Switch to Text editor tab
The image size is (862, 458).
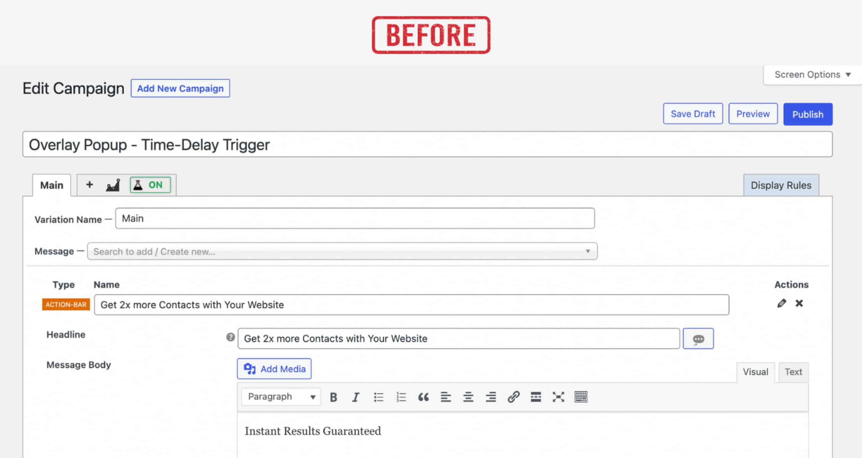click(x=794, y=371)
